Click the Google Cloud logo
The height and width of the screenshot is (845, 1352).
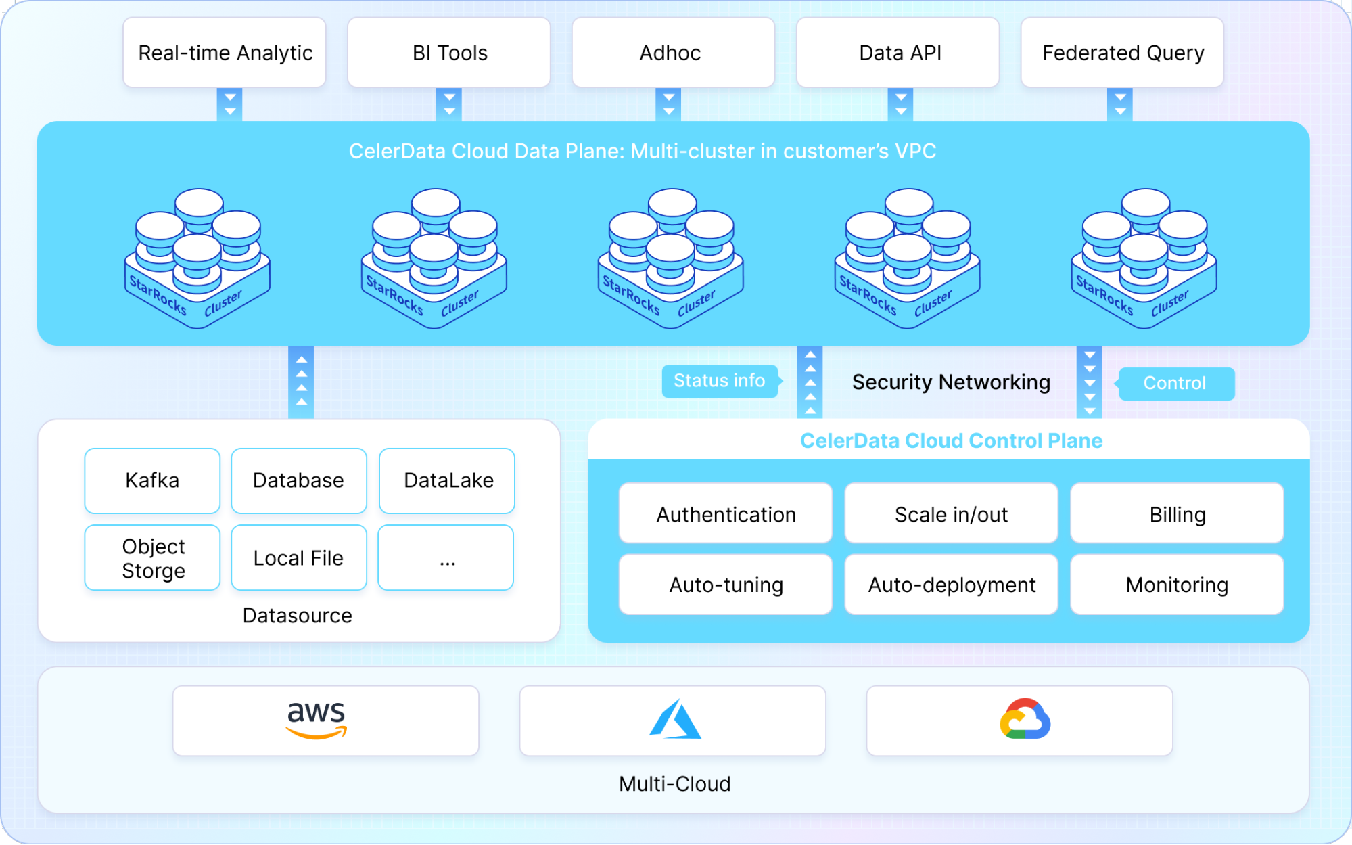coord(1025,720)
